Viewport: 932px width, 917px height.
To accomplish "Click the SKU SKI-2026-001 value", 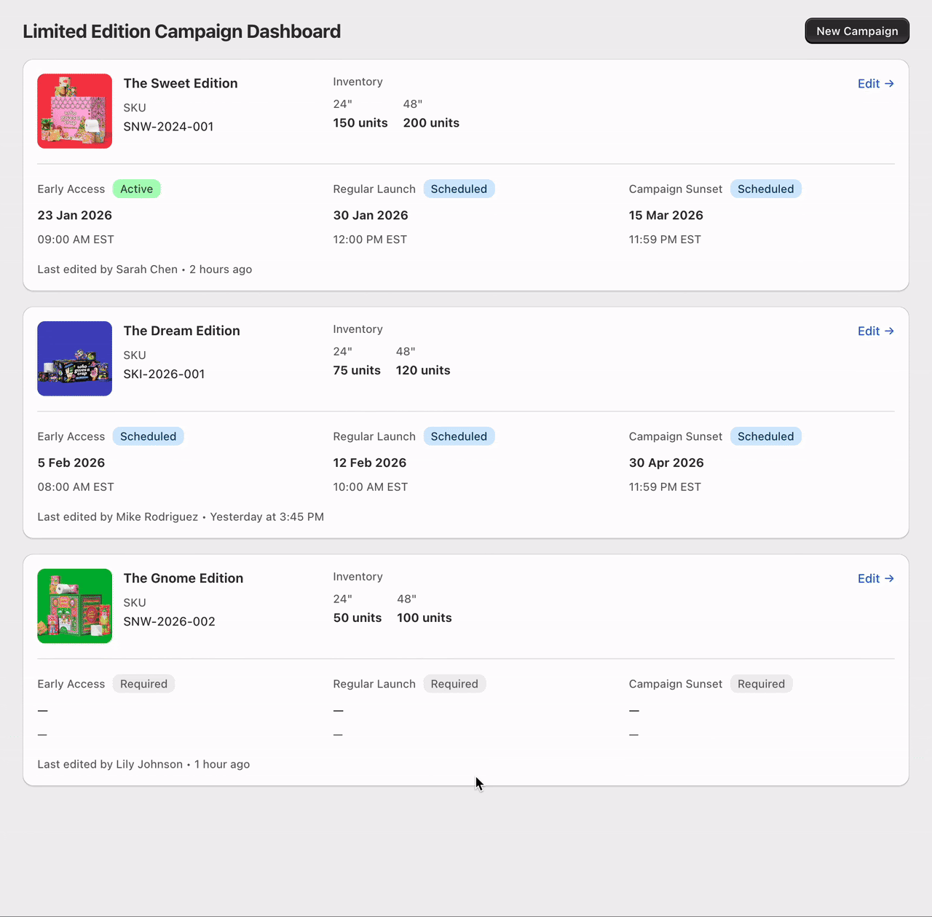I will [164, 374].
